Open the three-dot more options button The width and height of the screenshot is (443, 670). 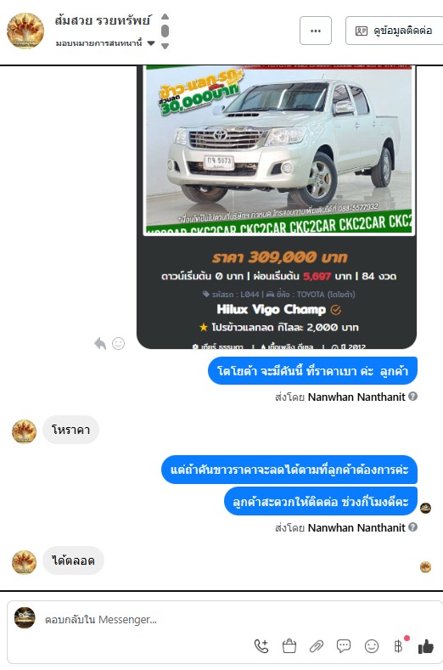(x=315, y=31)
